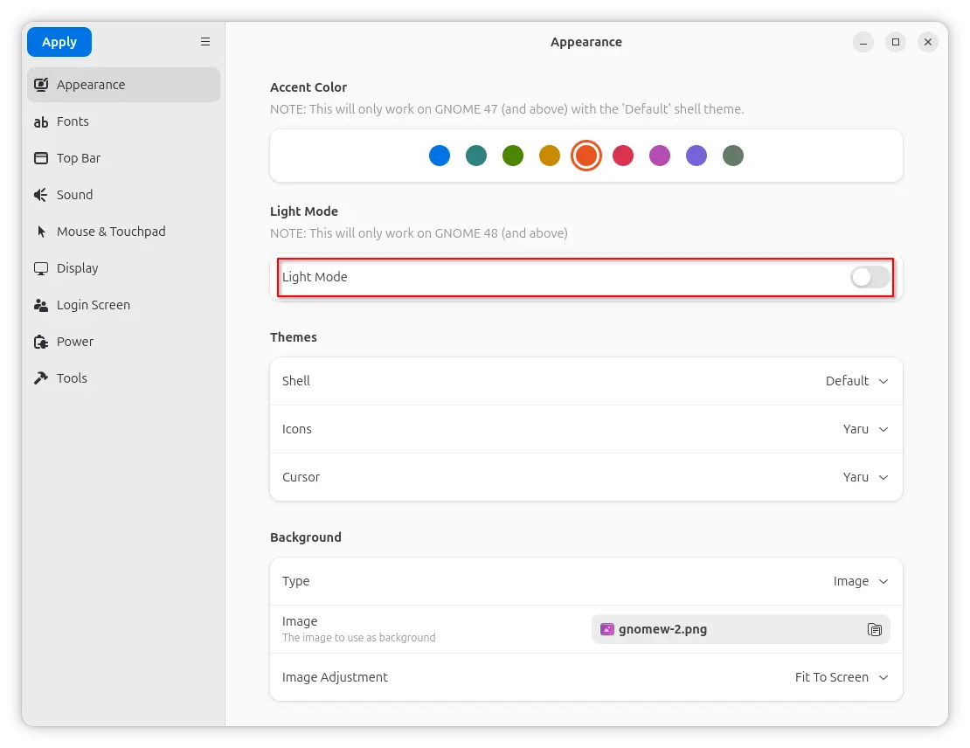
Task: Click the Top Bar sidebar icon
Action: (41, 158)
